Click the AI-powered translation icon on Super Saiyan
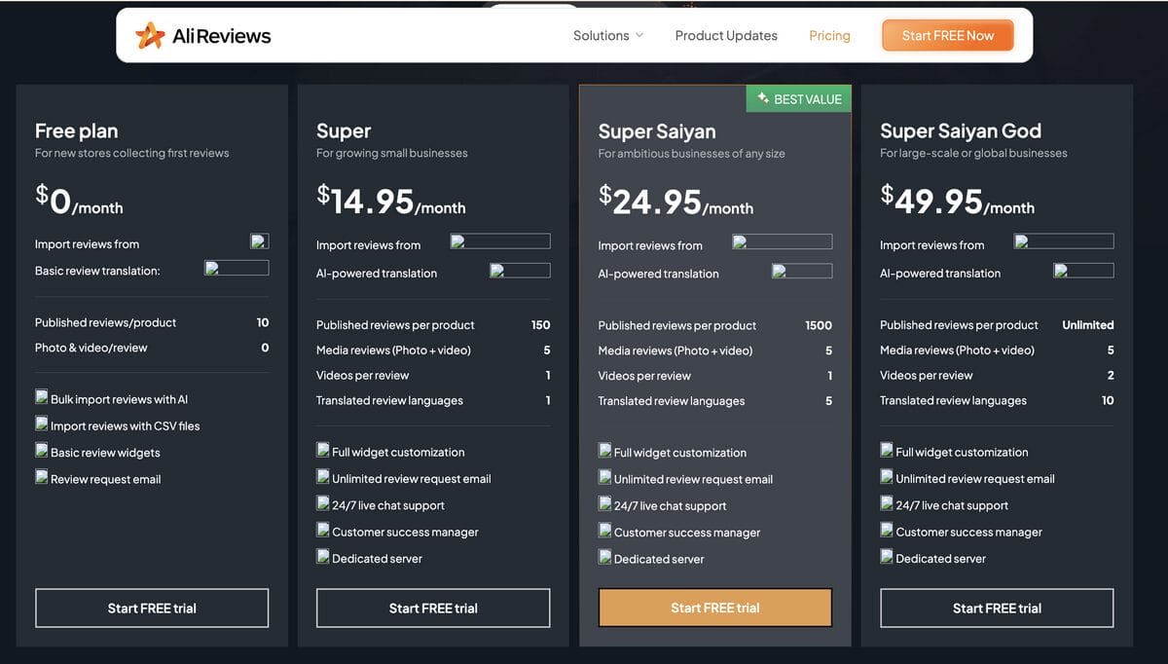 click(x=802, y=271)
